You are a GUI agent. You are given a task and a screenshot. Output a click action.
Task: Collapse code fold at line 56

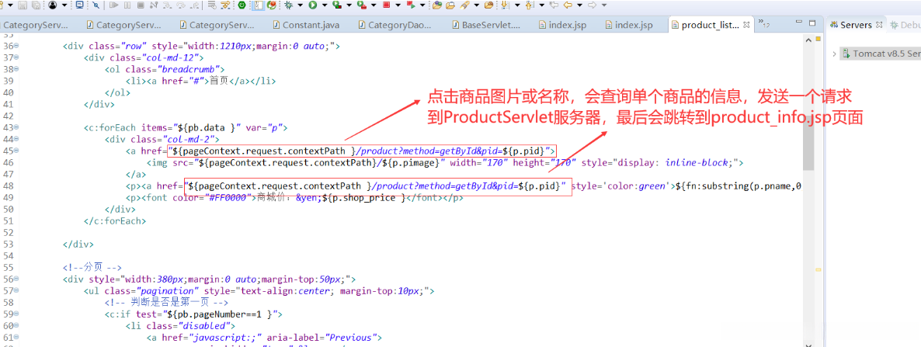[x=16, y=279]
